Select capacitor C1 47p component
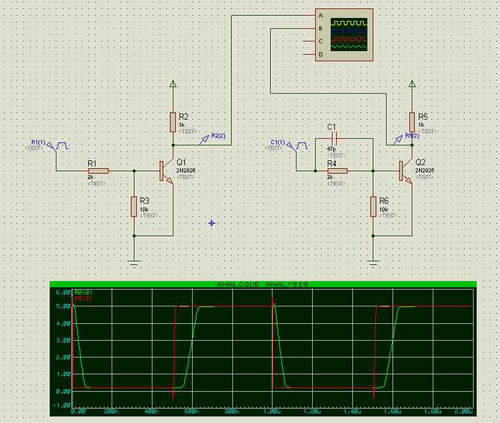500x423 pixels. coord(334,139)
